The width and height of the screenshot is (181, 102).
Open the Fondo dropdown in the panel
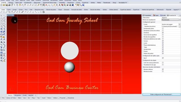pos(180,24)
